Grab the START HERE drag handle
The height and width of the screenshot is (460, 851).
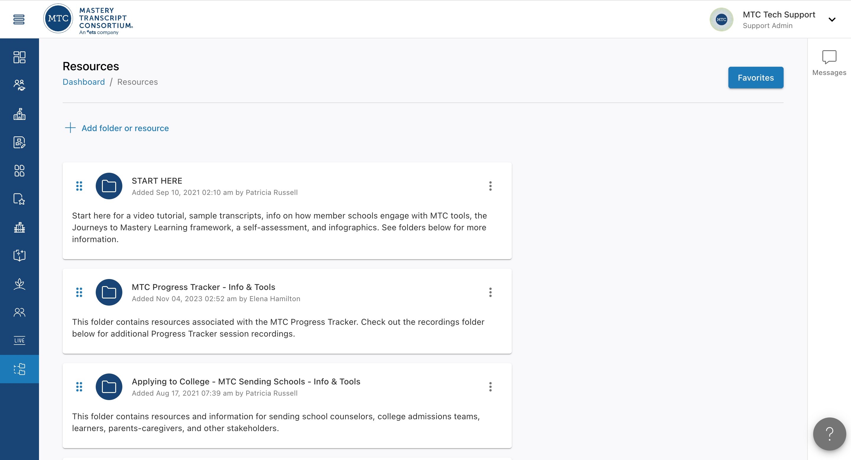point(79,186)
